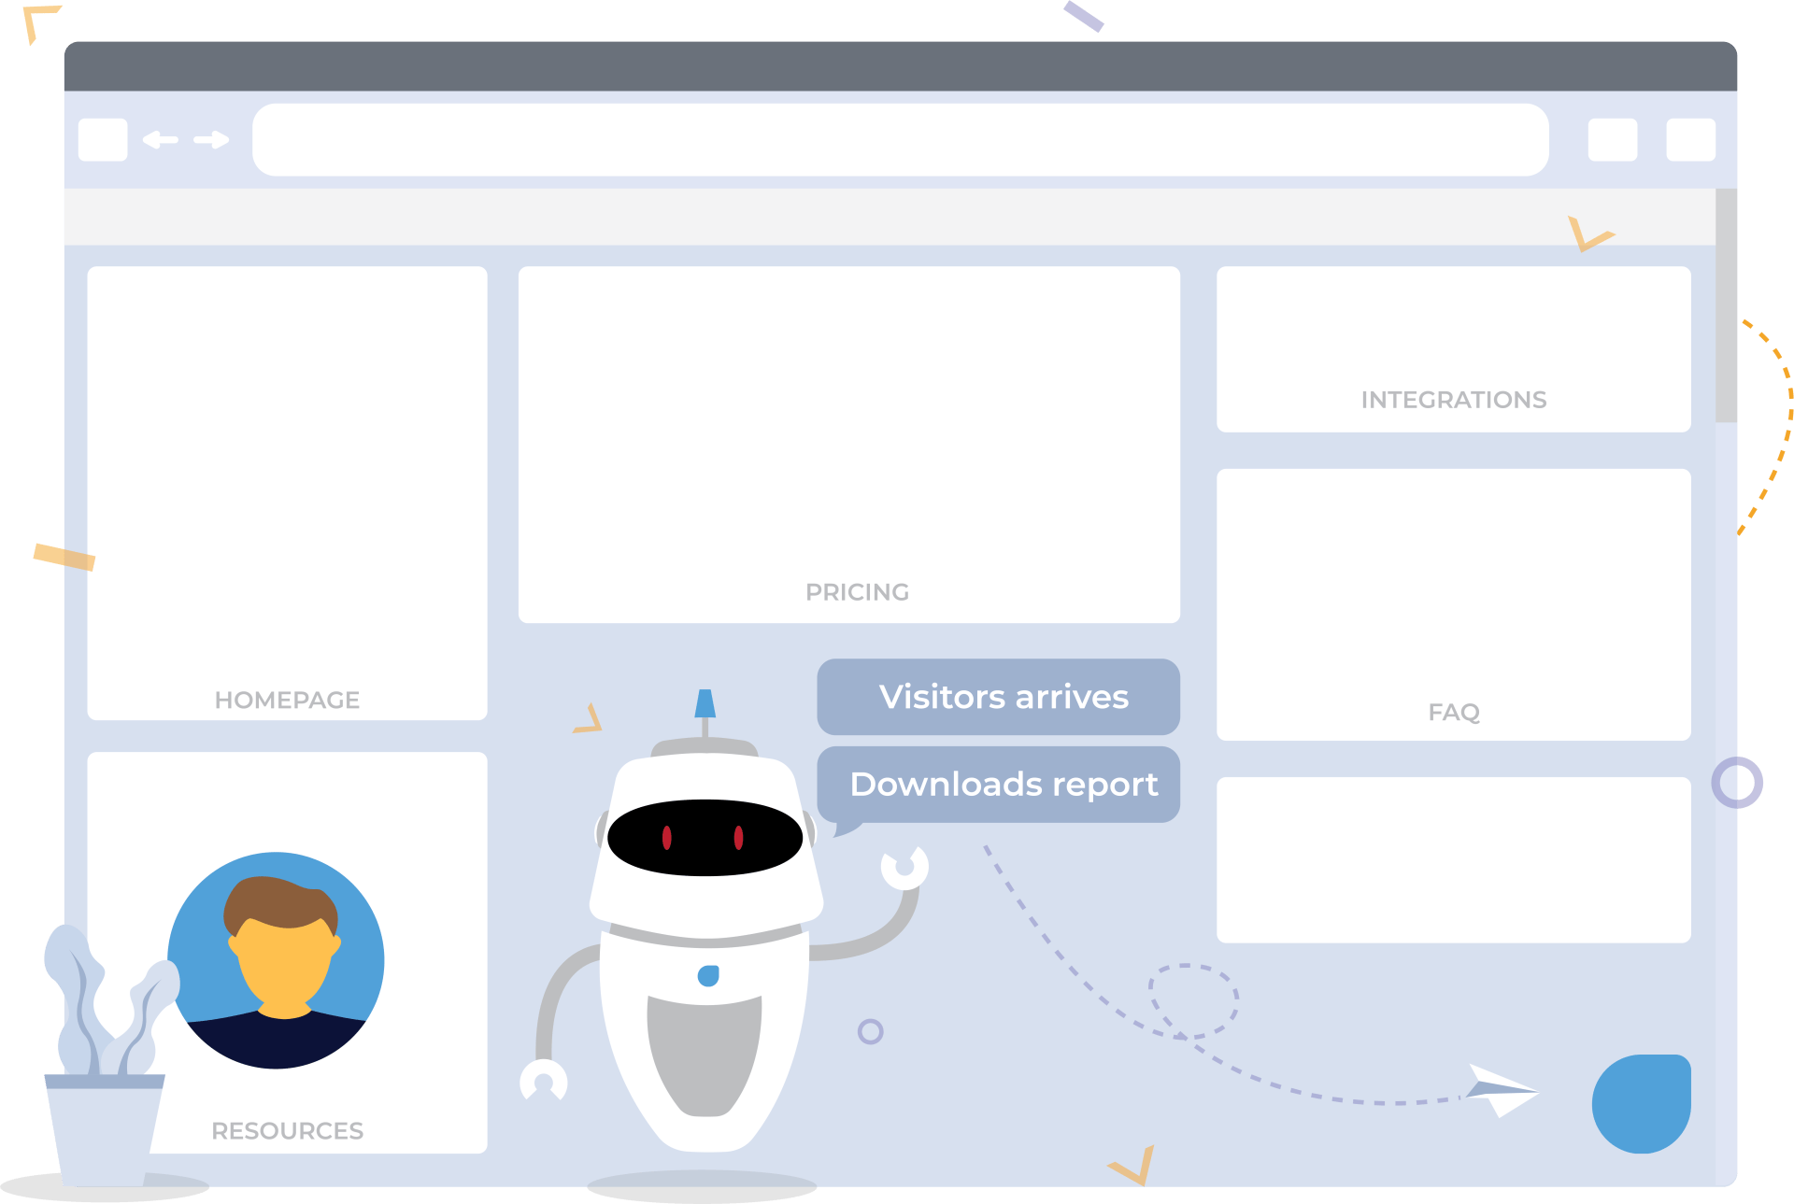The height and width of the screenshot is (1204, 1794).
Task: Open the HOMEPAGE card
Action: (x=287, y=493)
